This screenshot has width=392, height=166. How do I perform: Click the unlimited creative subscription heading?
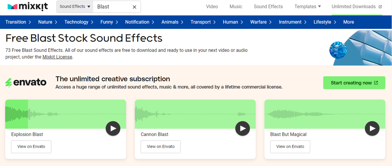point(113,79)
